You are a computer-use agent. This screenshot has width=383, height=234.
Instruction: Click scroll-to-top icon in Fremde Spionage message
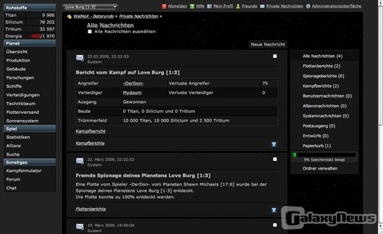pos(274,210)
